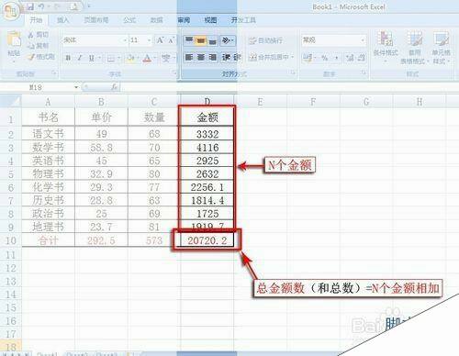Toggle italic formatting button

[x=80, y=58]
